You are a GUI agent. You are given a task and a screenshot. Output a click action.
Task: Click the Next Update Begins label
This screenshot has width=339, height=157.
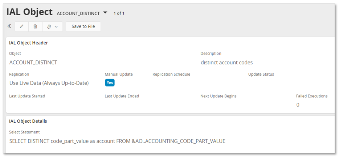[x=218, y=96]
